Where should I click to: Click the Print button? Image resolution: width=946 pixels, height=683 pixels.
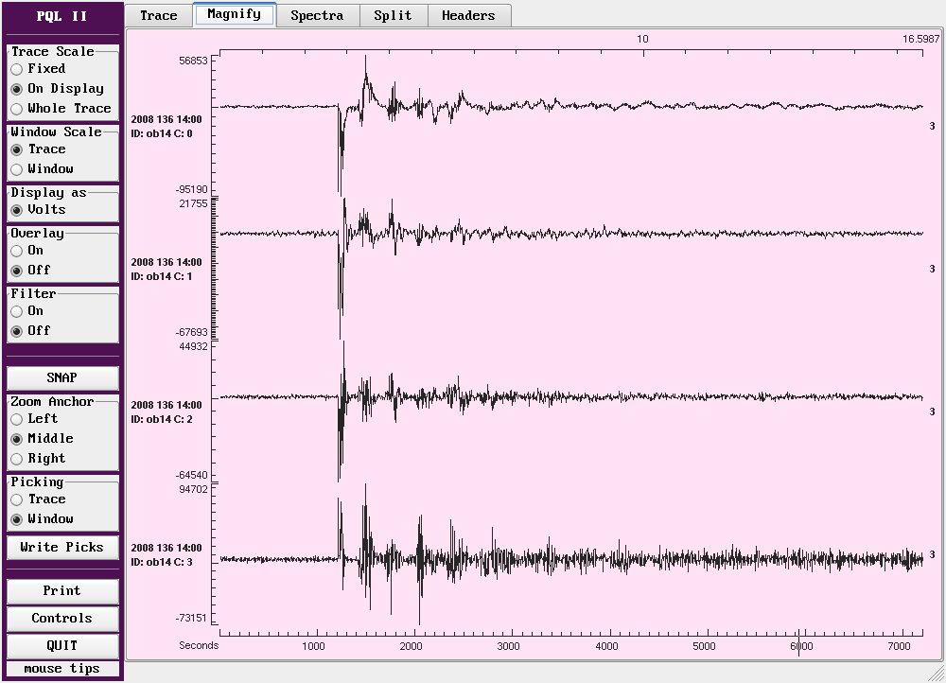pyautogui.click(x=62, y=591)
